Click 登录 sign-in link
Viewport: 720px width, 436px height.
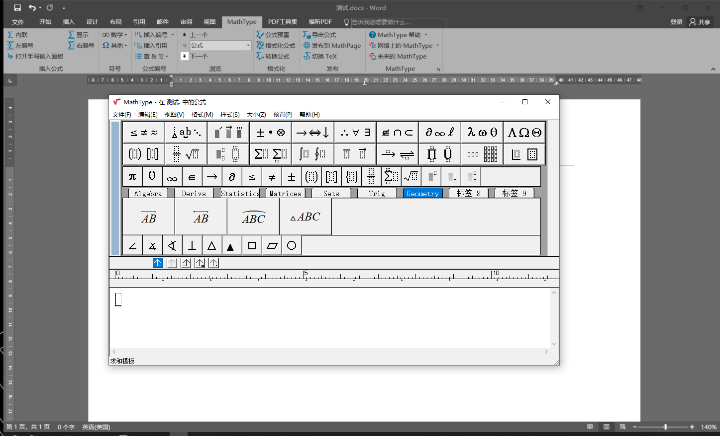tap(676, 22)
